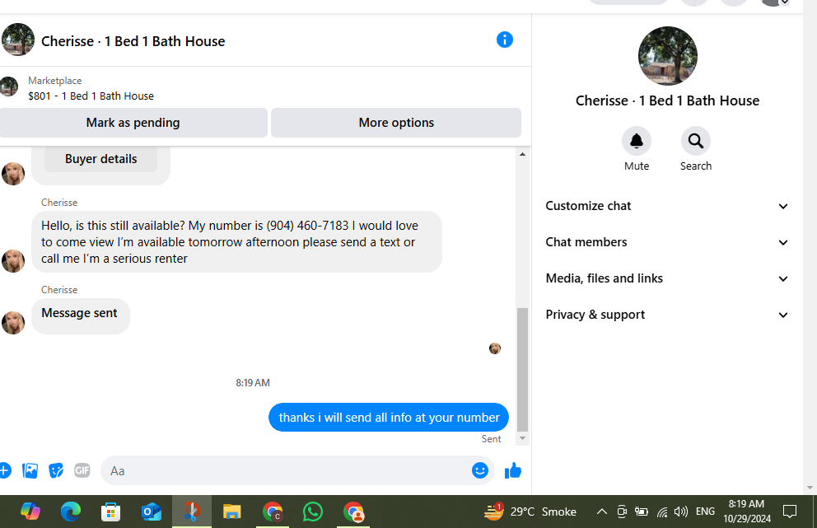The width and height of the screenshot is (817, 528).
Task: Send a thumbs-up like
Action: click(513, 470)
